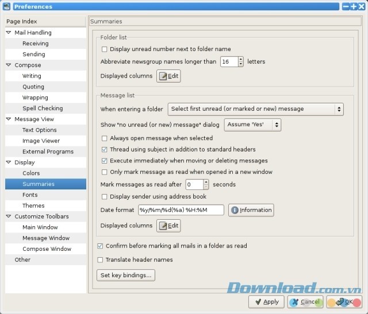This screenshot has height=314, width=368.
Task: Collapse the Customize Toolbars section
Action: click(9, 216)
